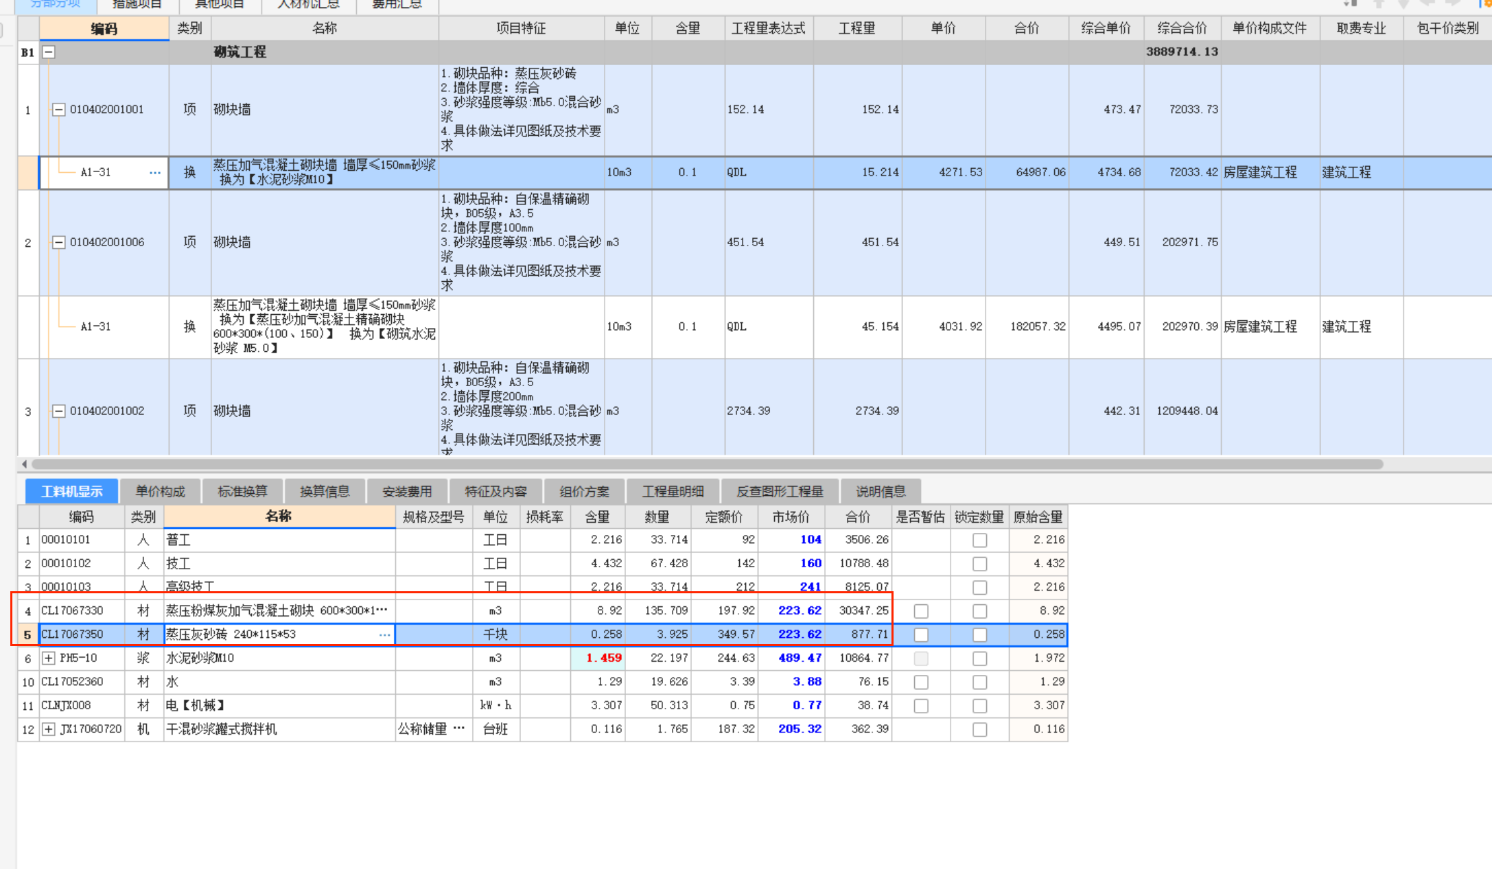The width and height of the screenshot is (1492, 869).
Task: Open the 标准换算 tab
Action: [242, 492]
